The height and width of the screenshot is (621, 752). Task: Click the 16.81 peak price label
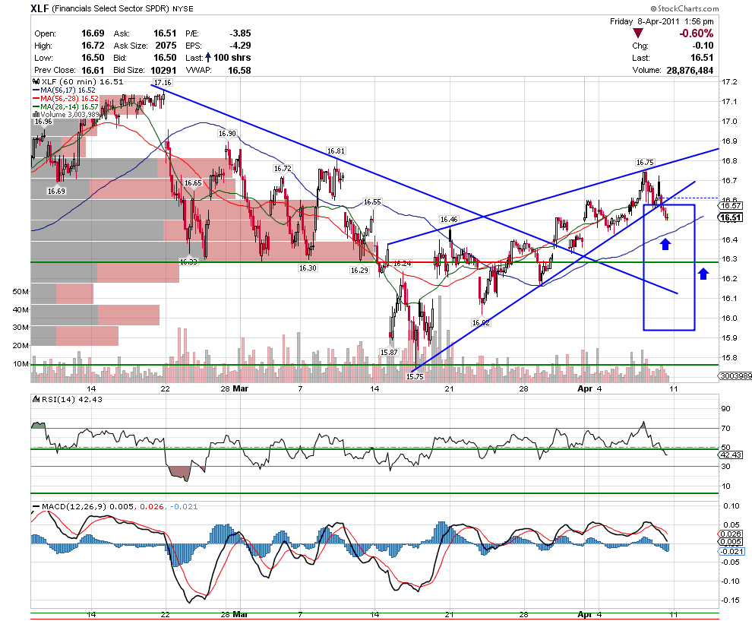pyautogui.click(x=336, y=150)
